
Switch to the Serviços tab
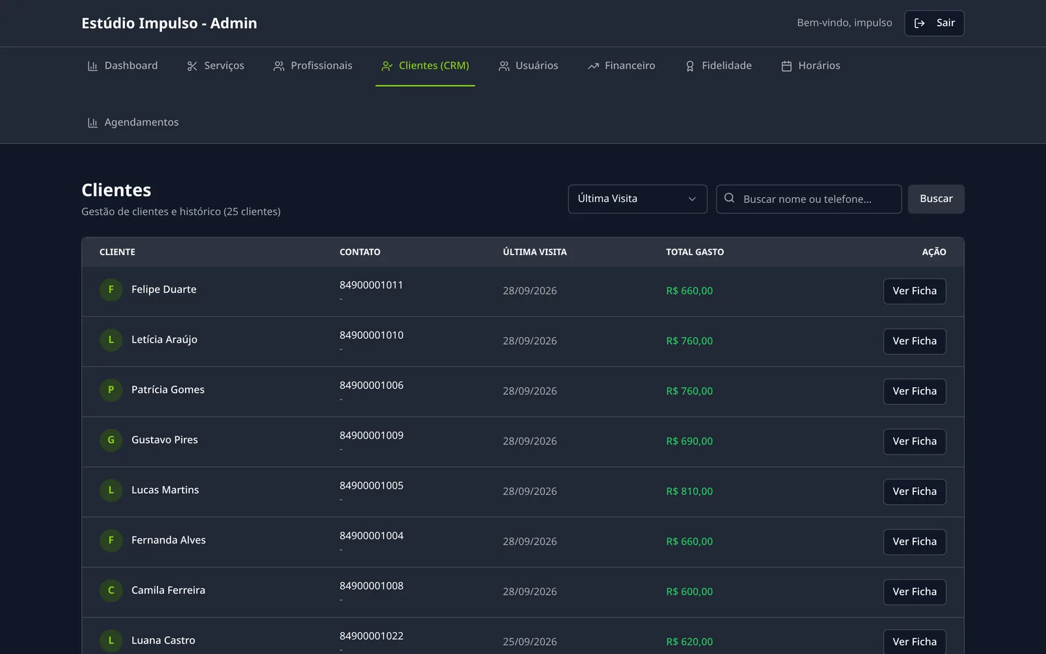tap(215, 66)
